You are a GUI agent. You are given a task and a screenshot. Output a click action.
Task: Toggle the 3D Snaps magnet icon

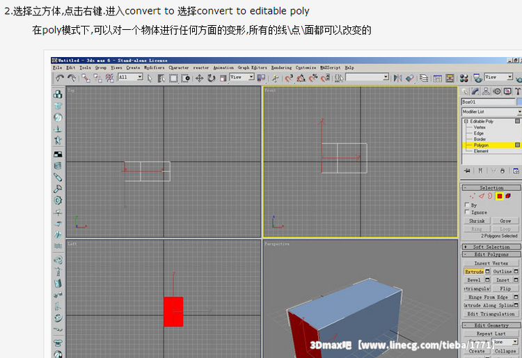(289, 78)
